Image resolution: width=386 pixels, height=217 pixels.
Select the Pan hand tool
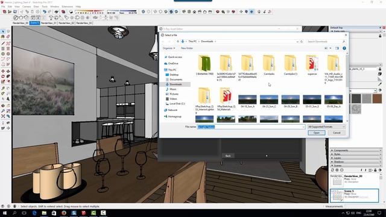coord(8,106)
